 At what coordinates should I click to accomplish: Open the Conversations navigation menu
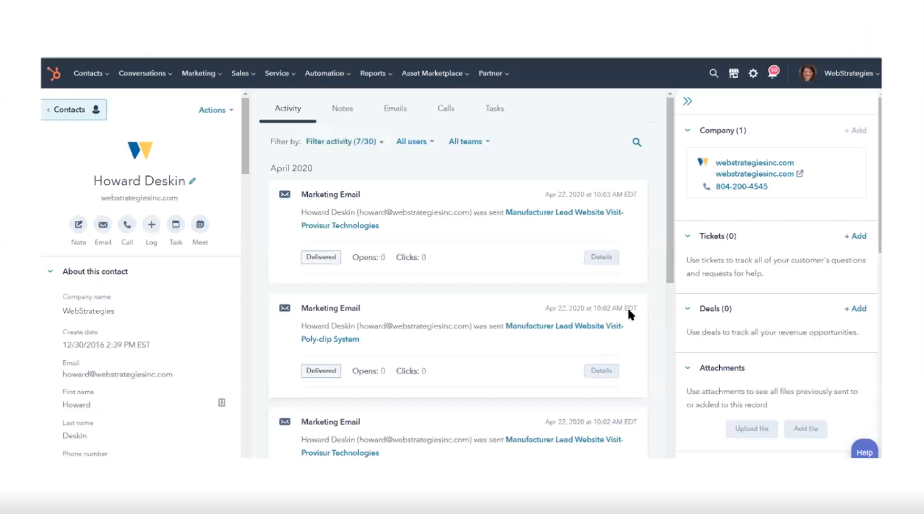click(145, 74)
